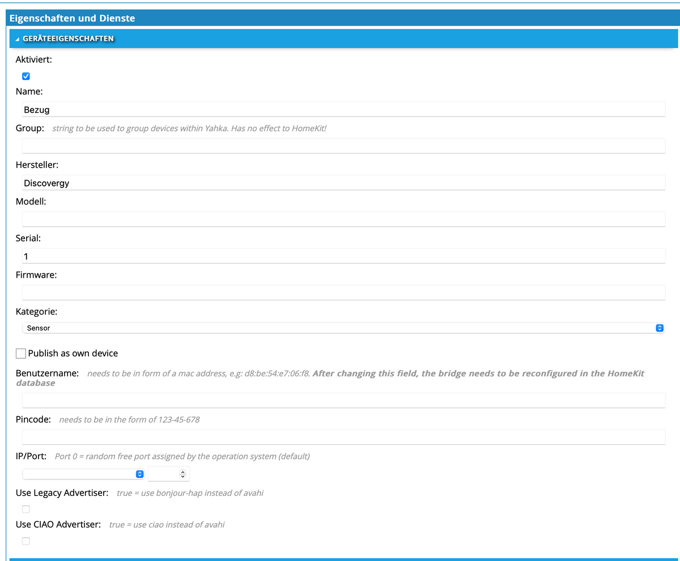Image resolution: width=680 pixels, height=561 pixels.
Task: Toggle the Use CIAO Advertiser checkbox
Action: 25,541
